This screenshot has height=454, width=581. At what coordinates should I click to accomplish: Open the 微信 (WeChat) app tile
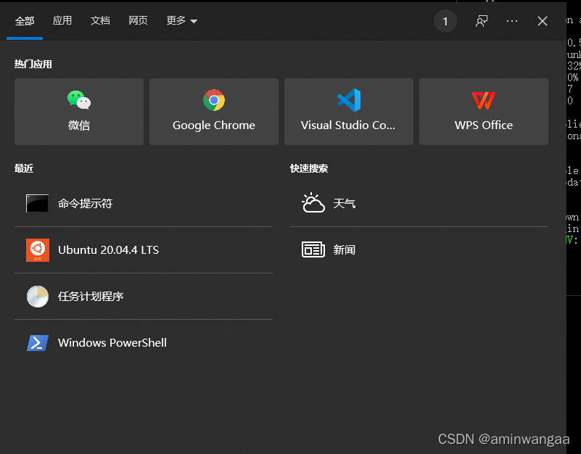coord(79,112)
